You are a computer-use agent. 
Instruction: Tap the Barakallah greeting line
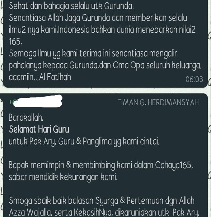tap(26, 117)
